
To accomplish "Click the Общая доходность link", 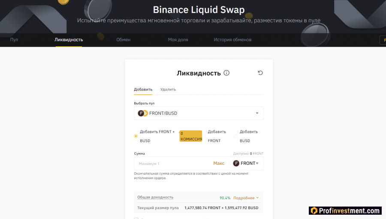I will tap(155, 198).
